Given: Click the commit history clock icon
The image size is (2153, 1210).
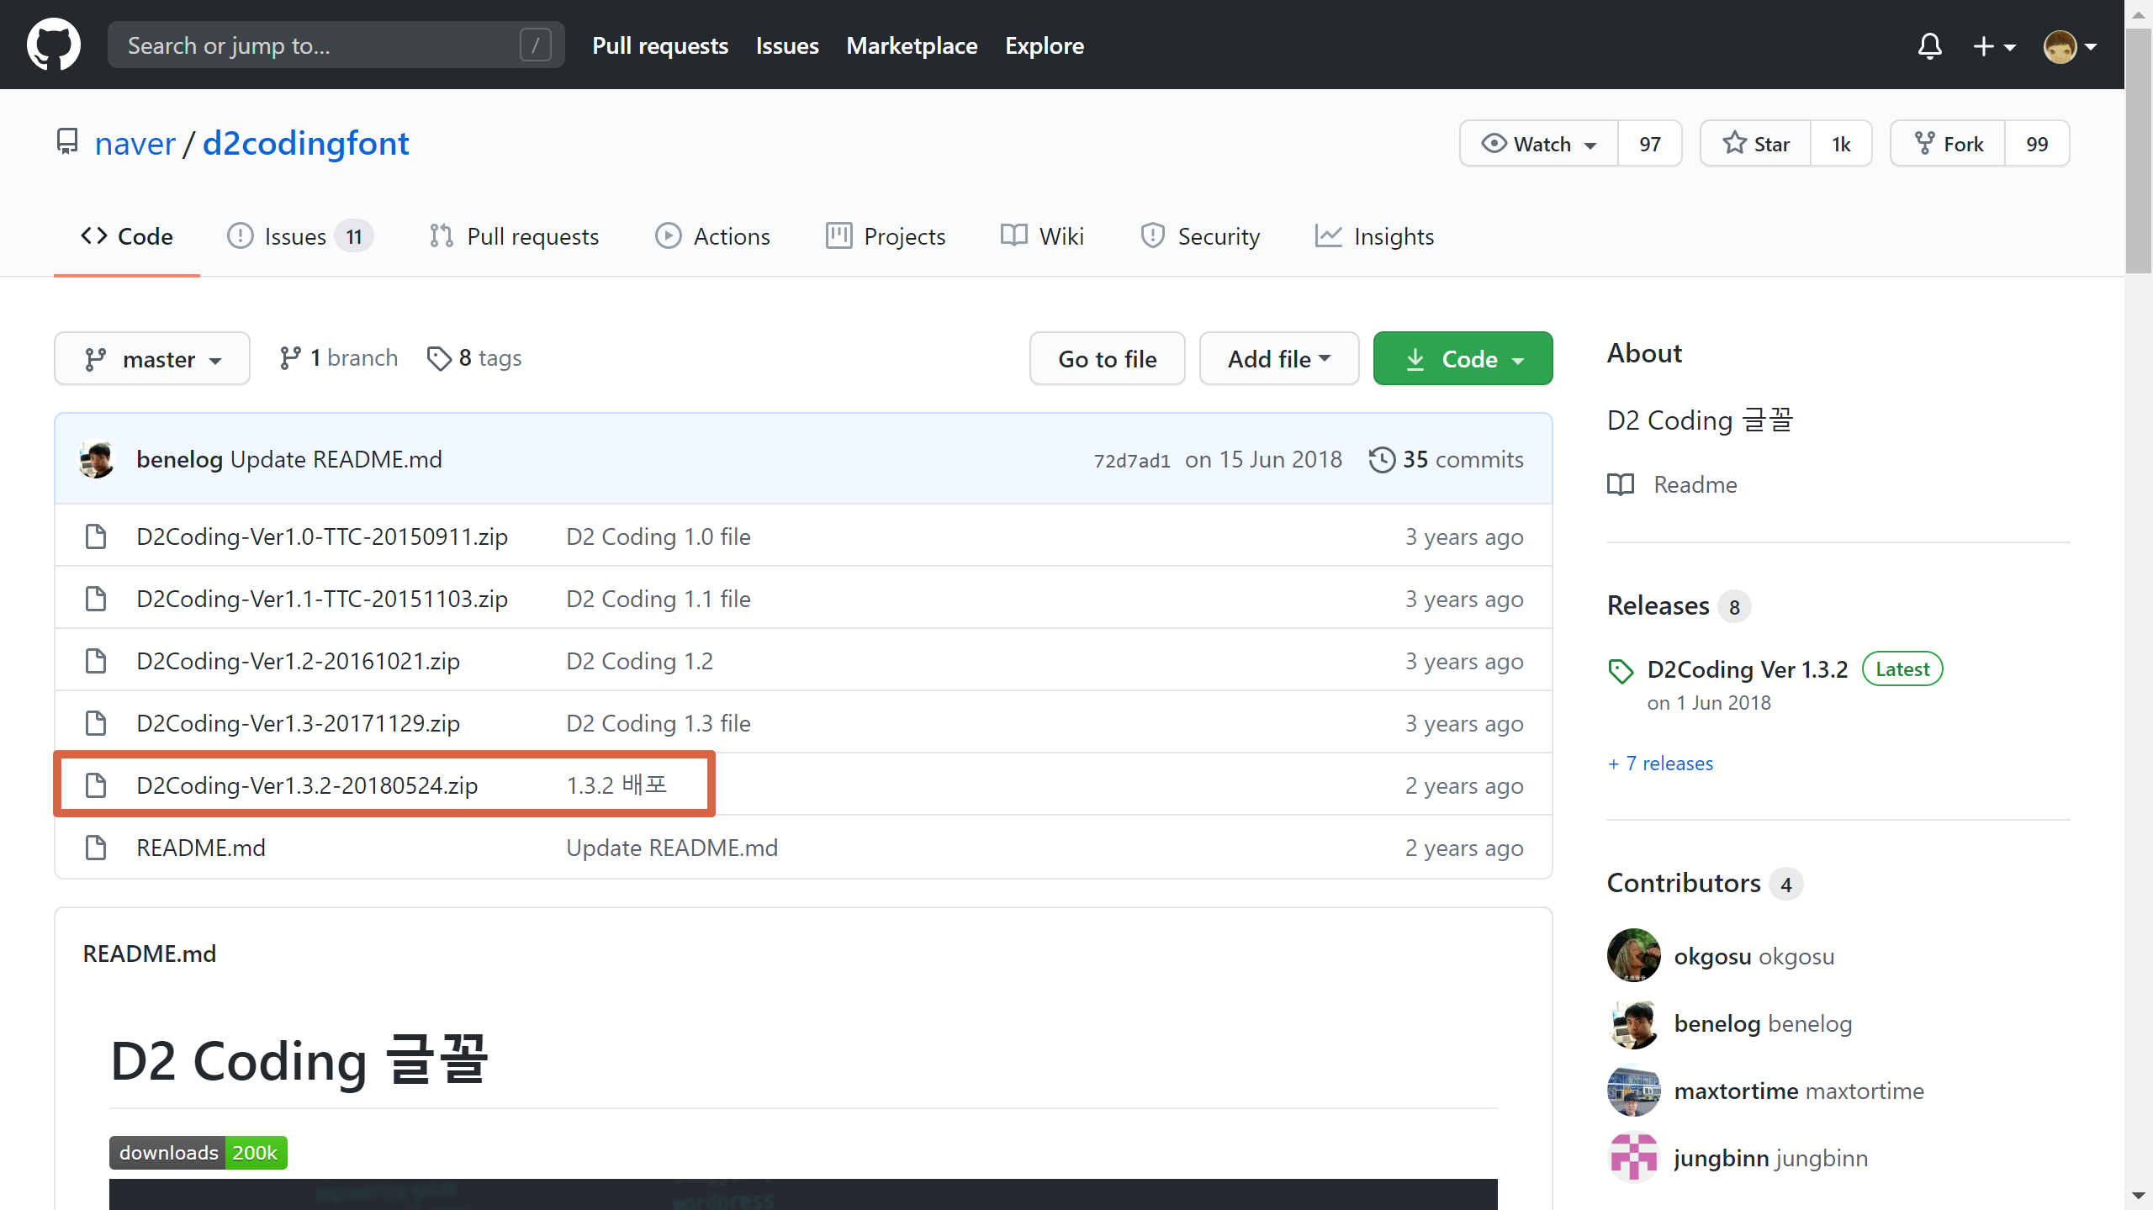Looking at the screenshot, I should pos(1382,460).
